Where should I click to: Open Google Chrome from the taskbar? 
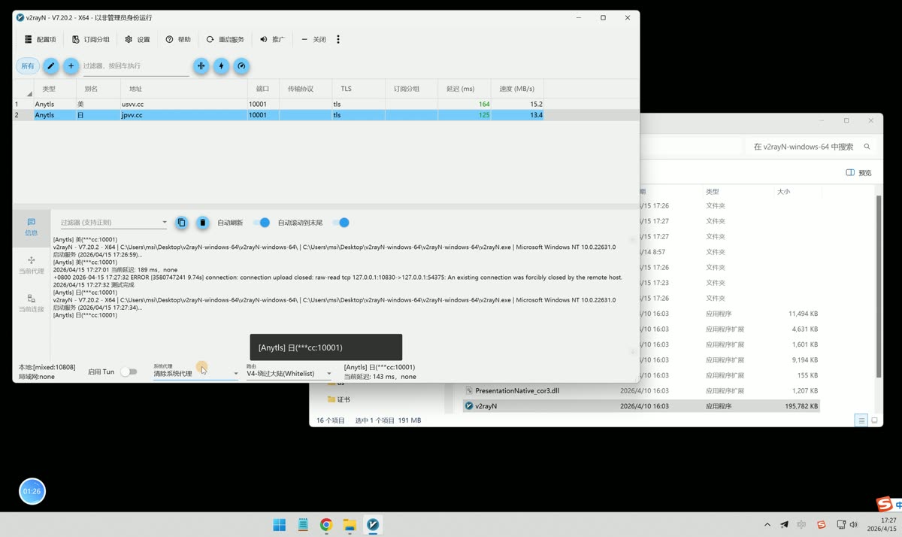coord(326,525)
